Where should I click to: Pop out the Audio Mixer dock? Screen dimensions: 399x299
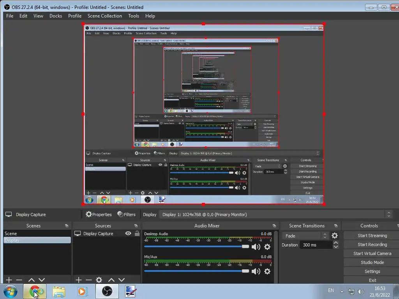[274, 226]
